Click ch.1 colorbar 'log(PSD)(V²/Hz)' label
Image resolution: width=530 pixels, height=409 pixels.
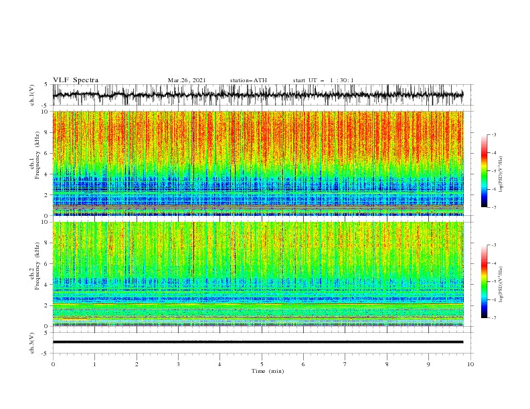[501, 174]
